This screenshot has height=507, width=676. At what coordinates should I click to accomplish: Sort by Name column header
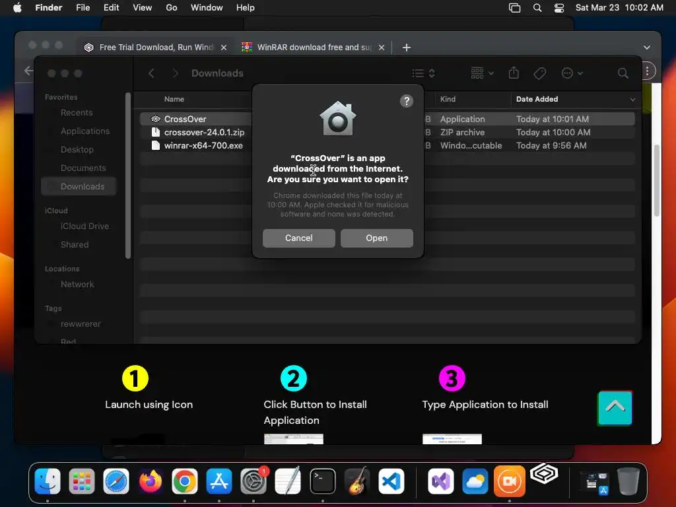(x=174, y=99)
